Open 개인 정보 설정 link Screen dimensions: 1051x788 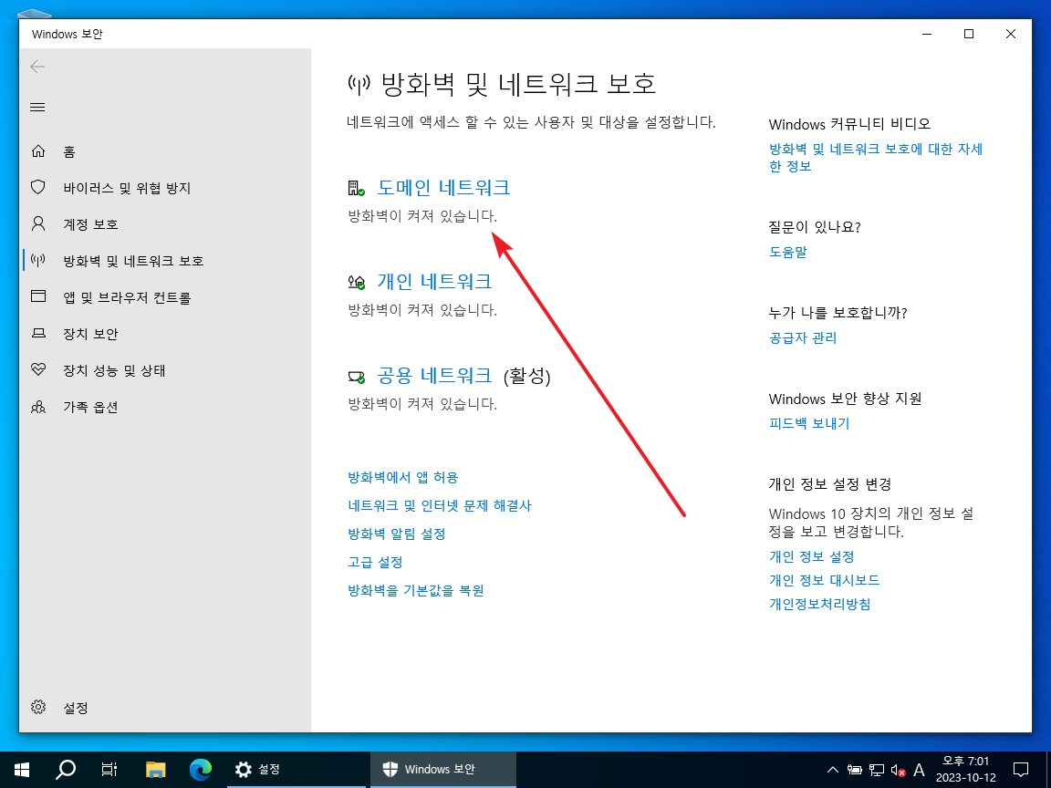click(x=811, y=556)
